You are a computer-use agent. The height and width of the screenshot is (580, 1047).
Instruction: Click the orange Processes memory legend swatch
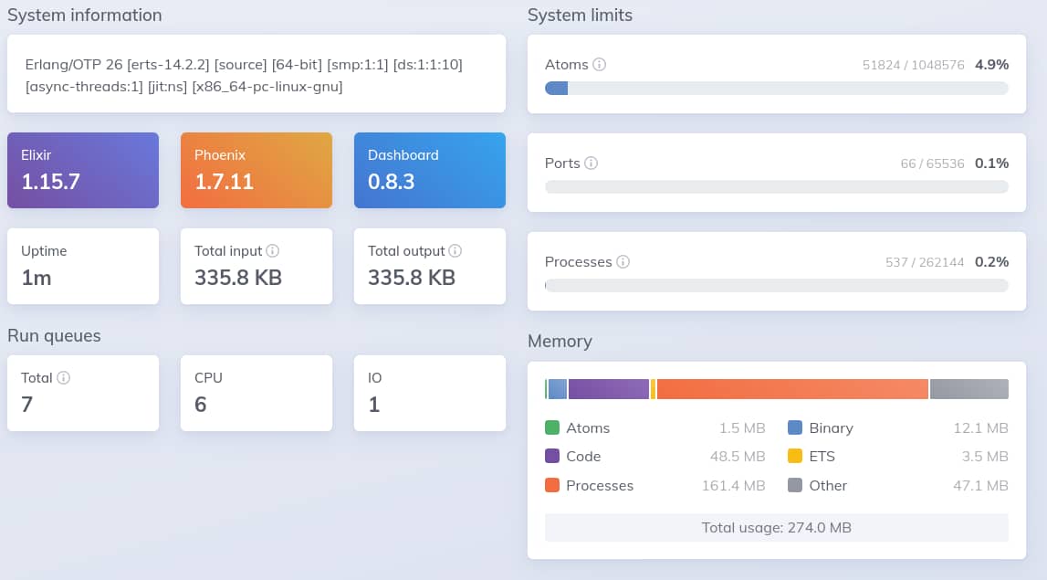coord(552,486)
